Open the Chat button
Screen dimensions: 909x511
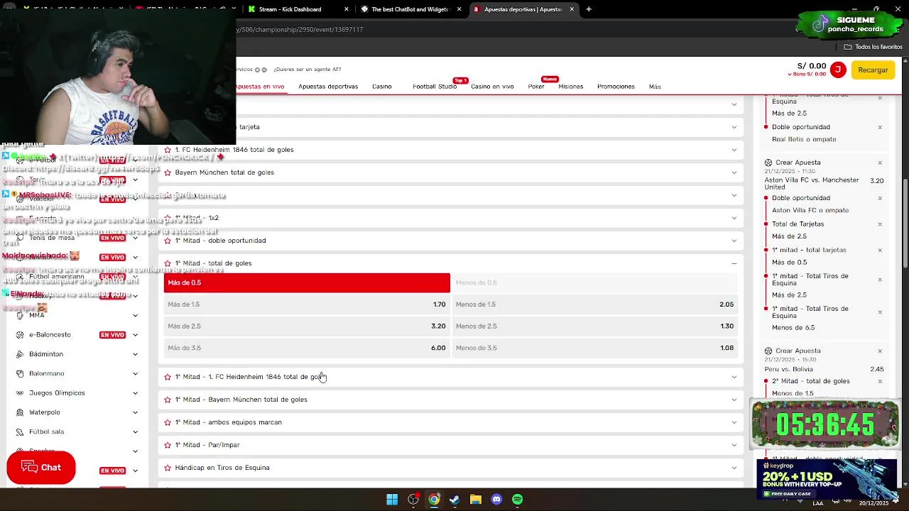coord(41,468)
